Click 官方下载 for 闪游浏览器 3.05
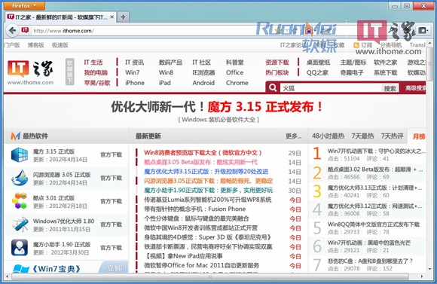 click(111, 178)
